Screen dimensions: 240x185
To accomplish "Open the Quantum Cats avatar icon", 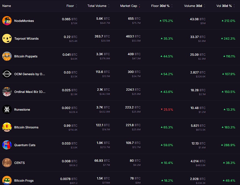I will (x=7, y=145).
